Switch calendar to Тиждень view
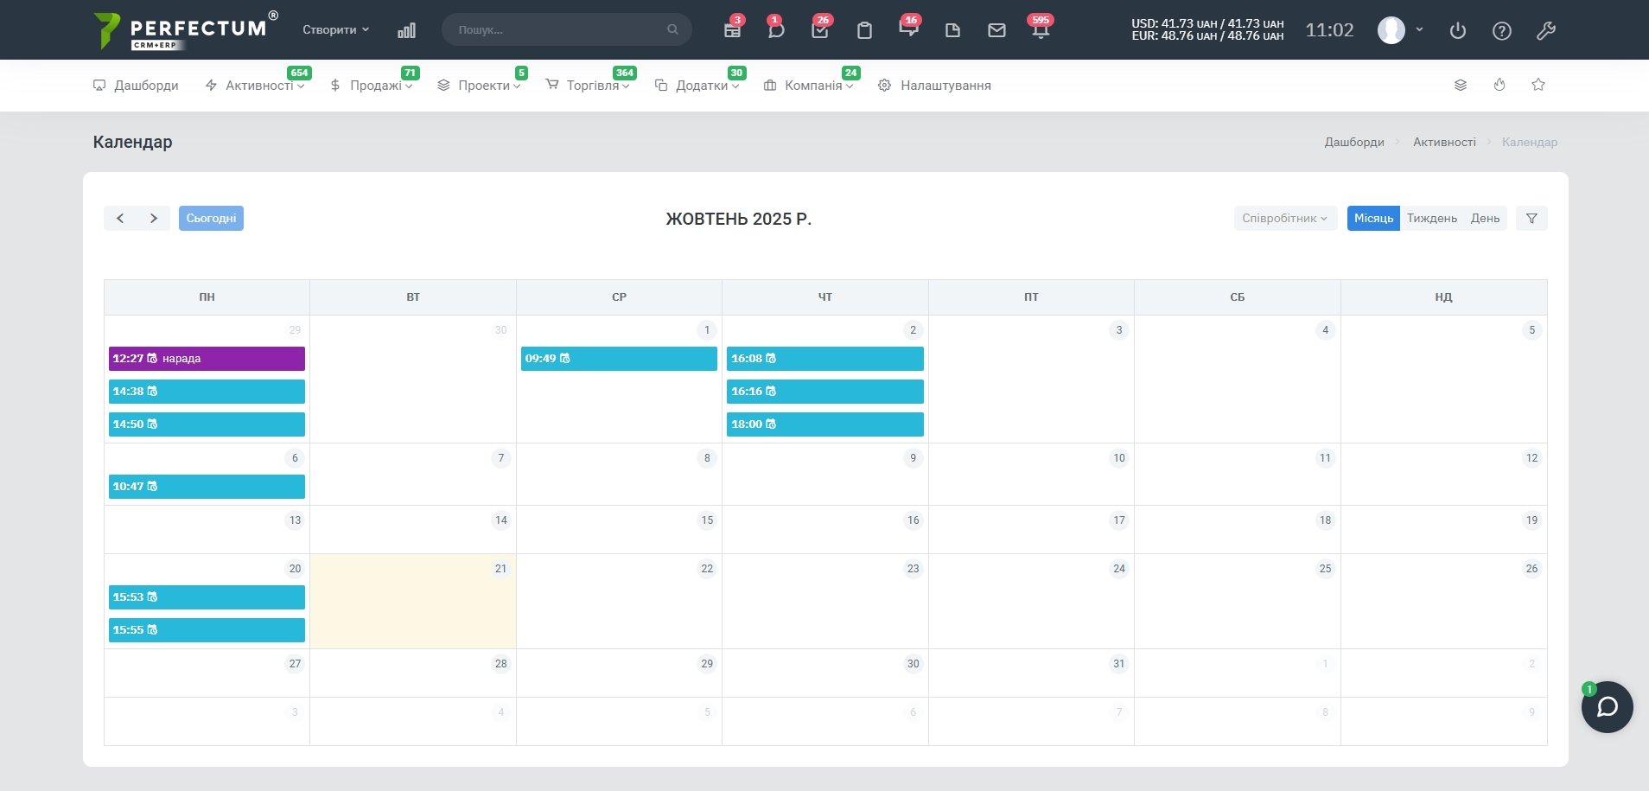The height and width of the screenshot is (791, 1649). 1431,218
